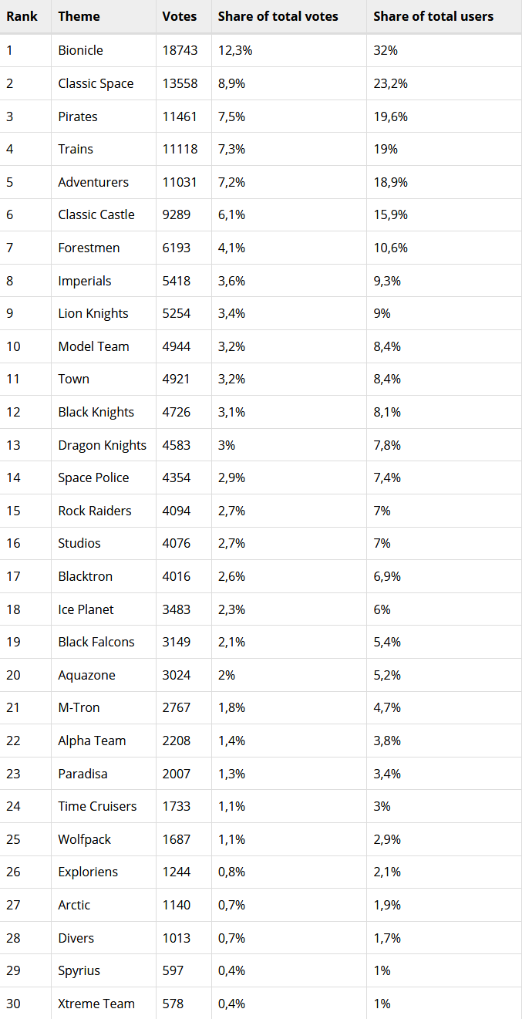
Task: Click the Time Cruisers theme name
Action: point(97,806)
